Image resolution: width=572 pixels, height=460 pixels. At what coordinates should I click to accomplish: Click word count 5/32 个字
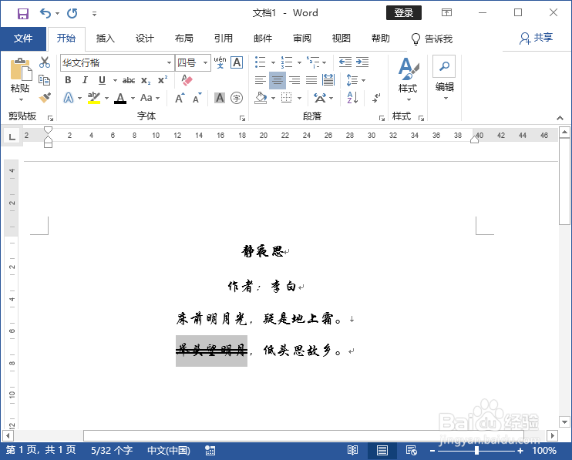point(112,451)
